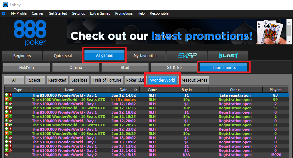Open the Responsible menu
293x158 pixels.
(x=159, y=13)
